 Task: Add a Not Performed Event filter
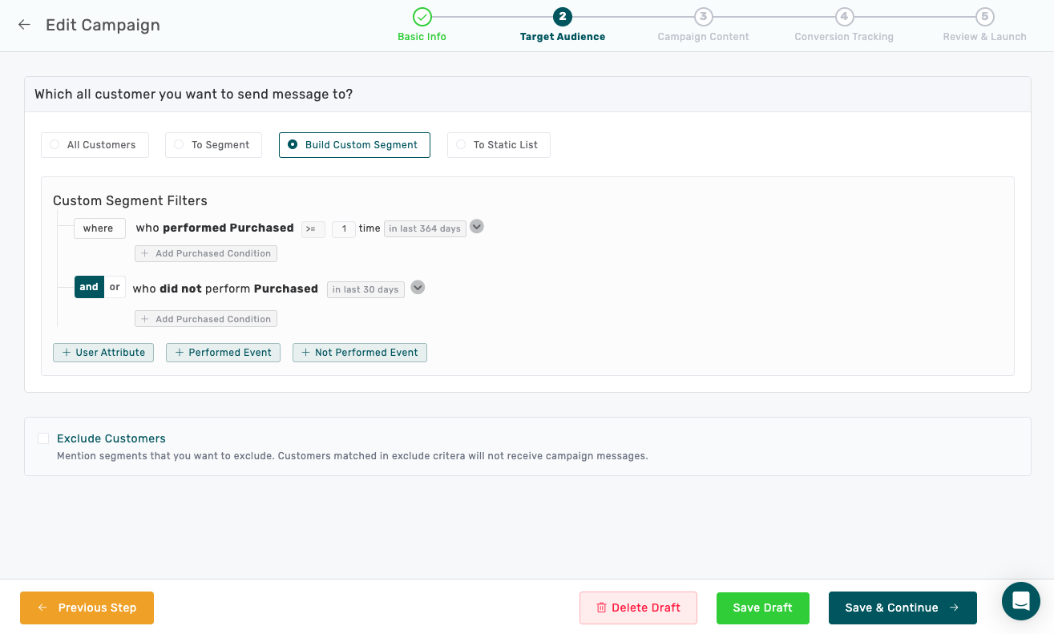click(359, 353)
